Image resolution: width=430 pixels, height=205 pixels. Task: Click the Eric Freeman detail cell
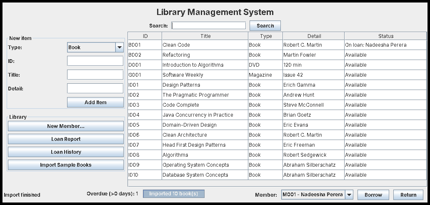click(x=314, y=145)
